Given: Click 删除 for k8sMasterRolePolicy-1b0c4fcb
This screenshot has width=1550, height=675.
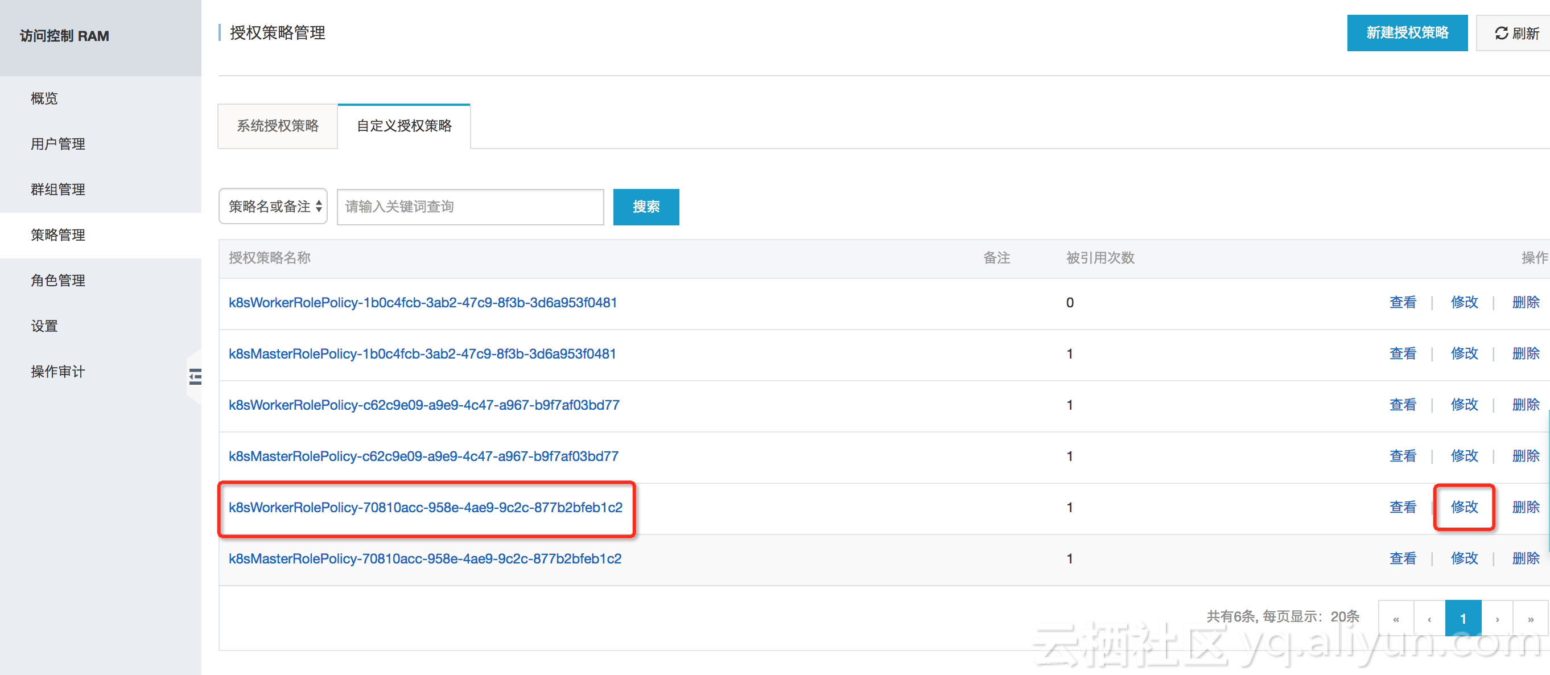Looking at the screenshot, I should tap(1526, 354).
